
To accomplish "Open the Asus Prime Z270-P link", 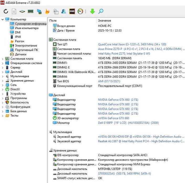I will pos(141,49).
